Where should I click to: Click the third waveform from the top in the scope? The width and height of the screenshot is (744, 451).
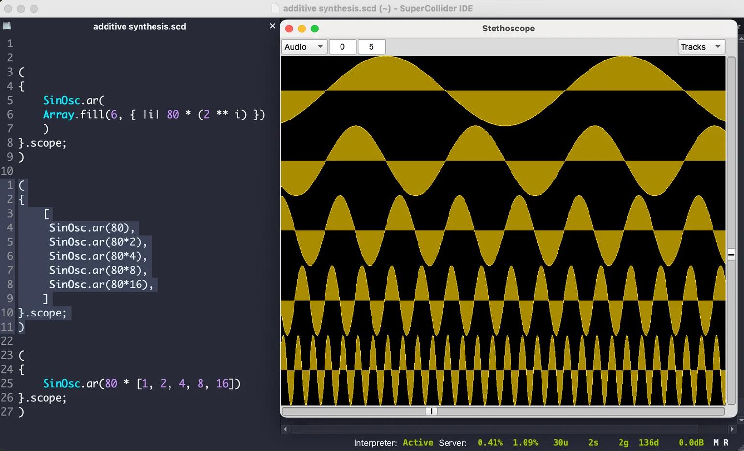[x=503, y=230]
